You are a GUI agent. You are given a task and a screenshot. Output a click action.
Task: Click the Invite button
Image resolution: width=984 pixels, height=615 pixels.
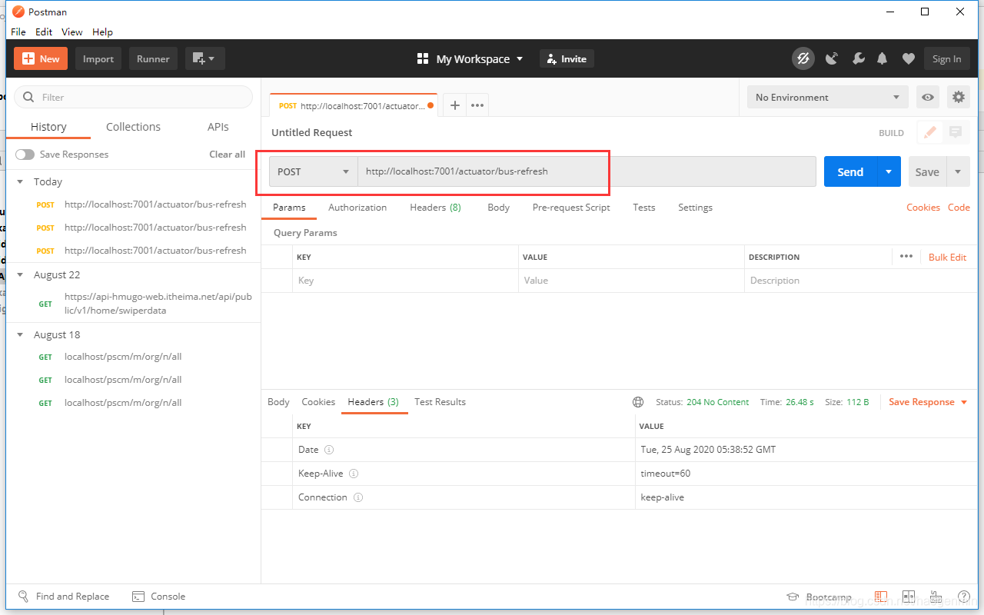click(x=567, y=58)
